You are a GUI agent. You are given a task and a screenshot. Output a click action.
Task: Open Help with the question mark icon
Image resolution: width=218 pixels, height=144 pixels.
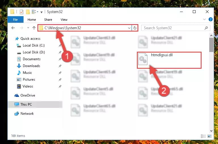(x=211, y=19)
